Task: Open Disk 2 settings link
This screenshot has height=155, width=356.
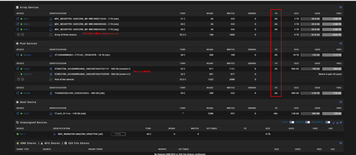Action: (x=27, y=24)
